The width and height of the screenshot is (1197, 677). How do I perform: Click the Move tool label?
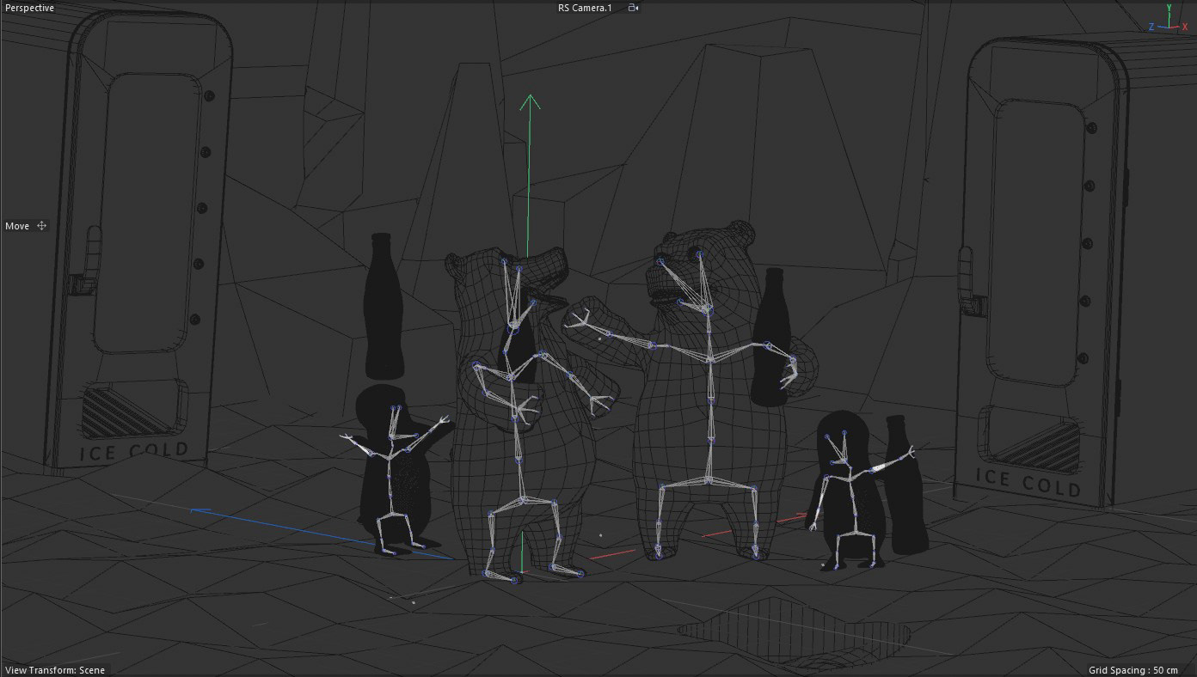(x=17, y=226)
